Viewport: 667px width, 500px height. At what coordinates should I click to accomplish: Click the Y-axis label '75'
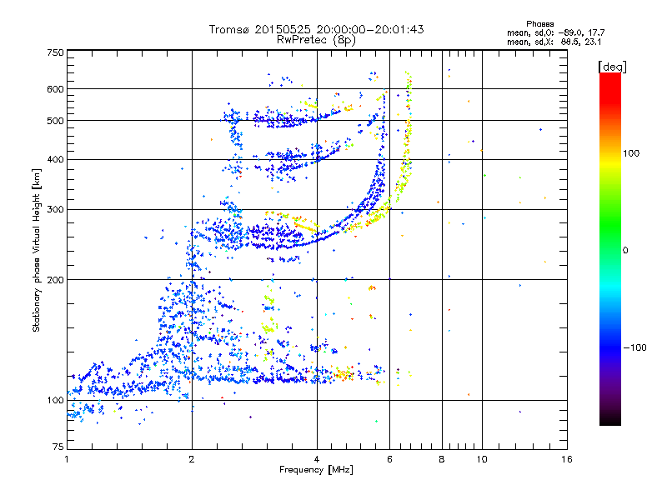pyautogui.click(x=58, y=447)
